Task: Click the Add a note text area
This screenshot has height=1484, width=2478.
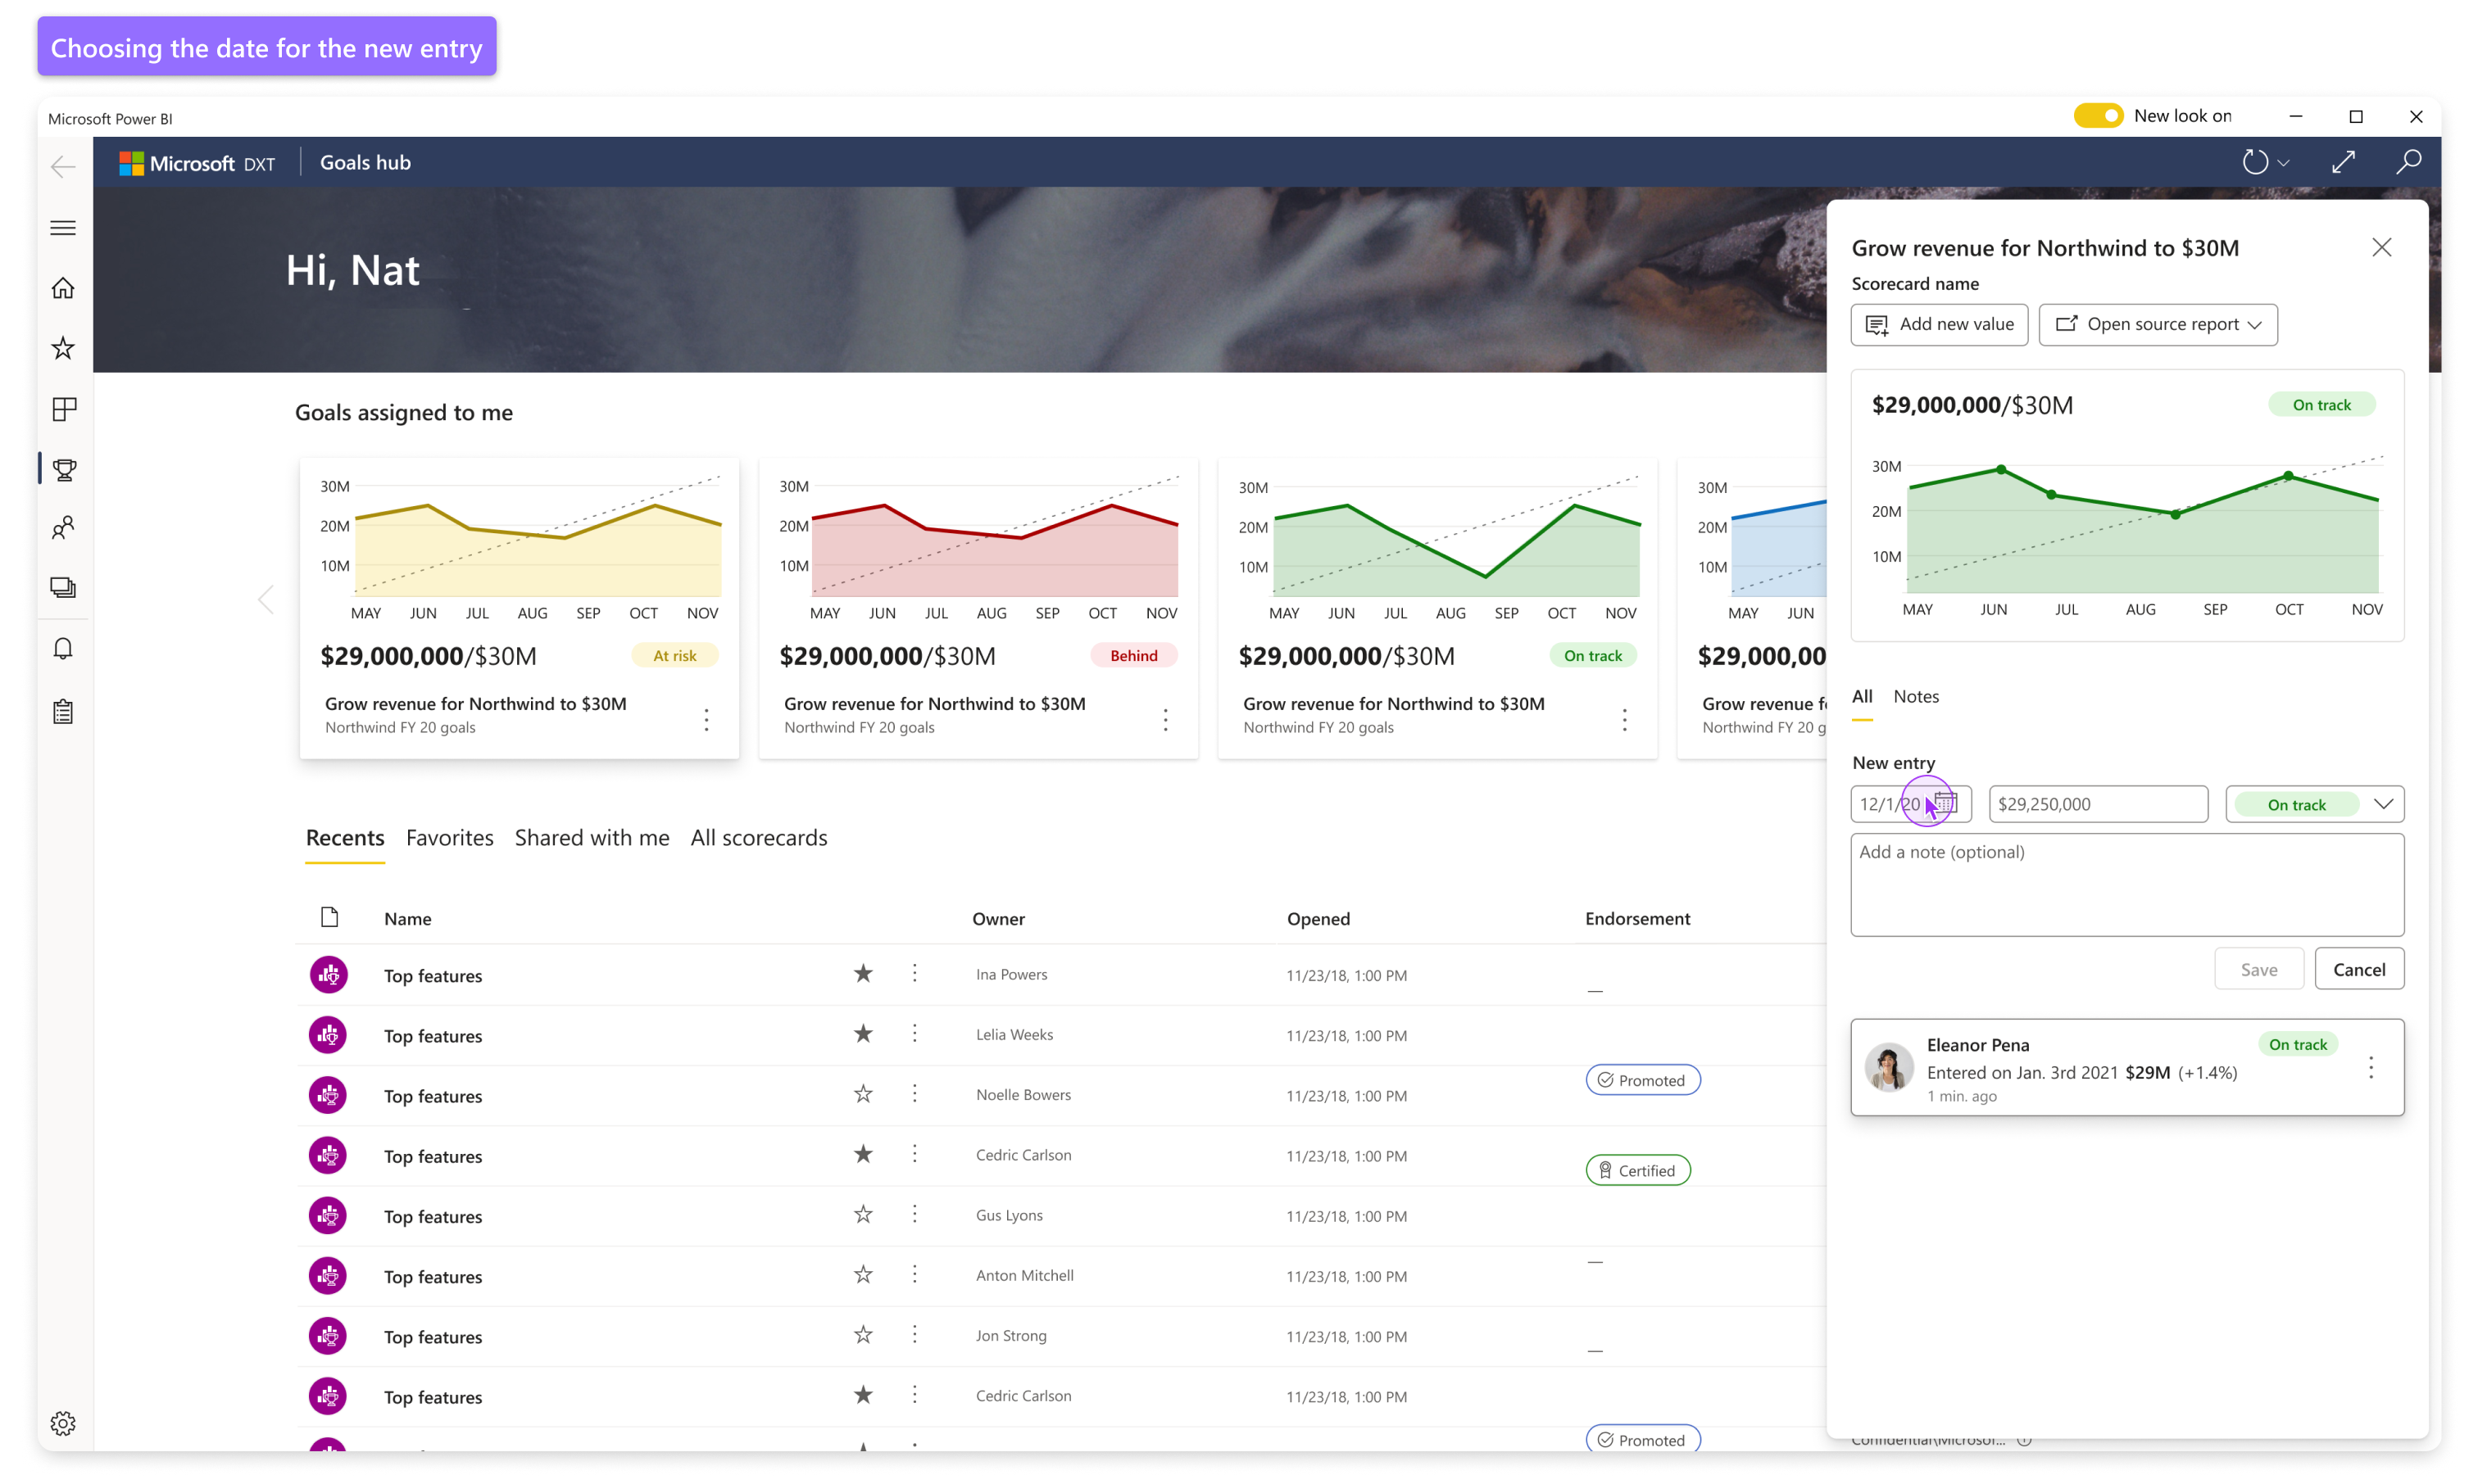Action: 2126,885
